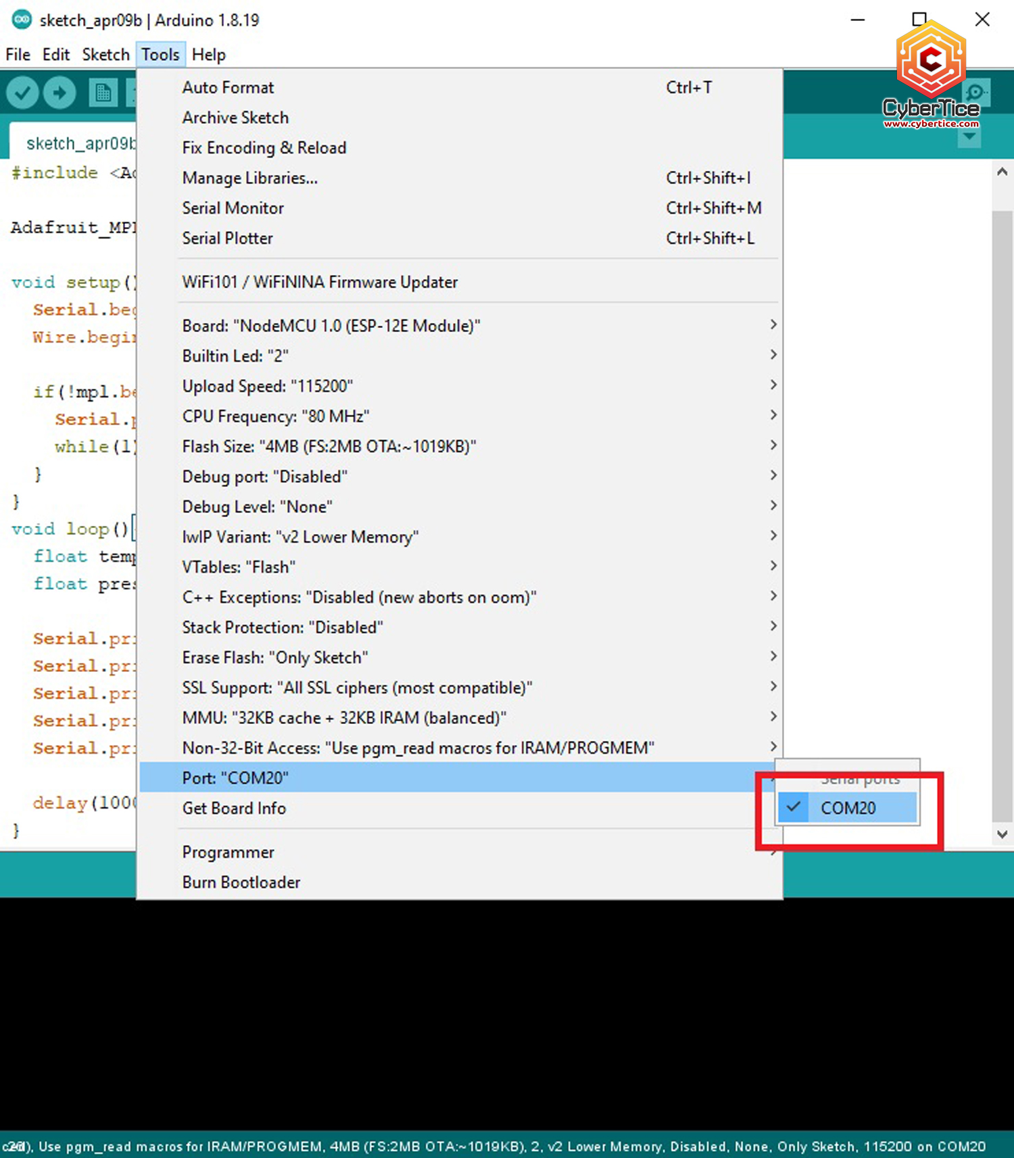Choose Serial Monitor from Tools menu

coord(233,208)
